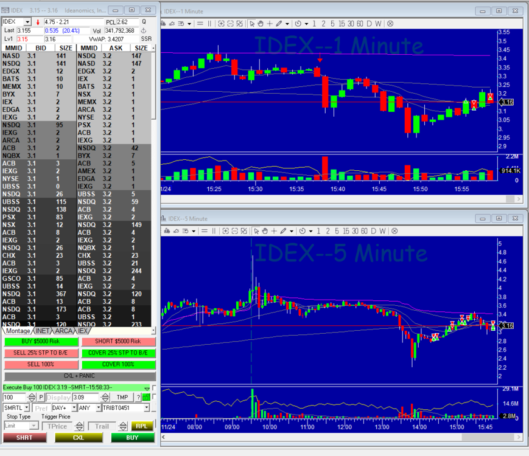Tick the checkbox beside the Execute Buy message

click(x=154, y=388)
